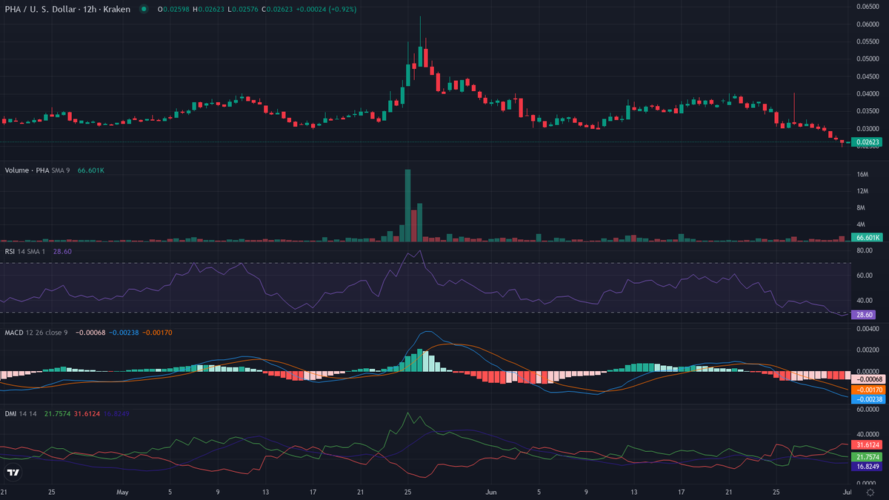Viewport: 889px width, 500px height.
Task: Click the 60.0000 DMI scale label
Action: (x=868, y=408)
